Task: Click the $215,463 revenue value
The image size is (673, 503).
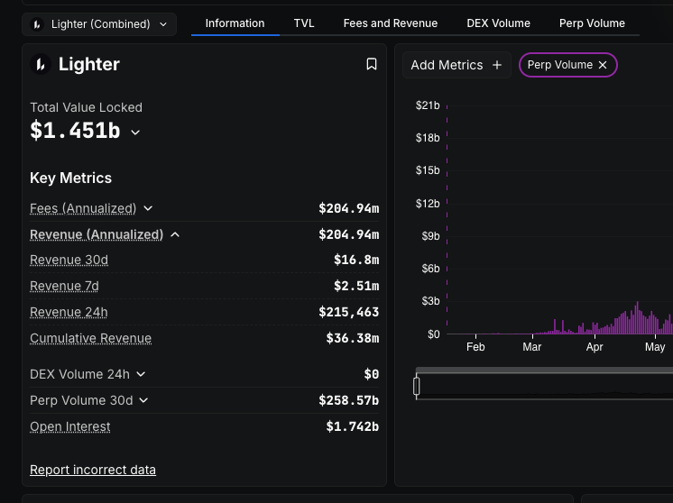Action: [x=348, y=312]
